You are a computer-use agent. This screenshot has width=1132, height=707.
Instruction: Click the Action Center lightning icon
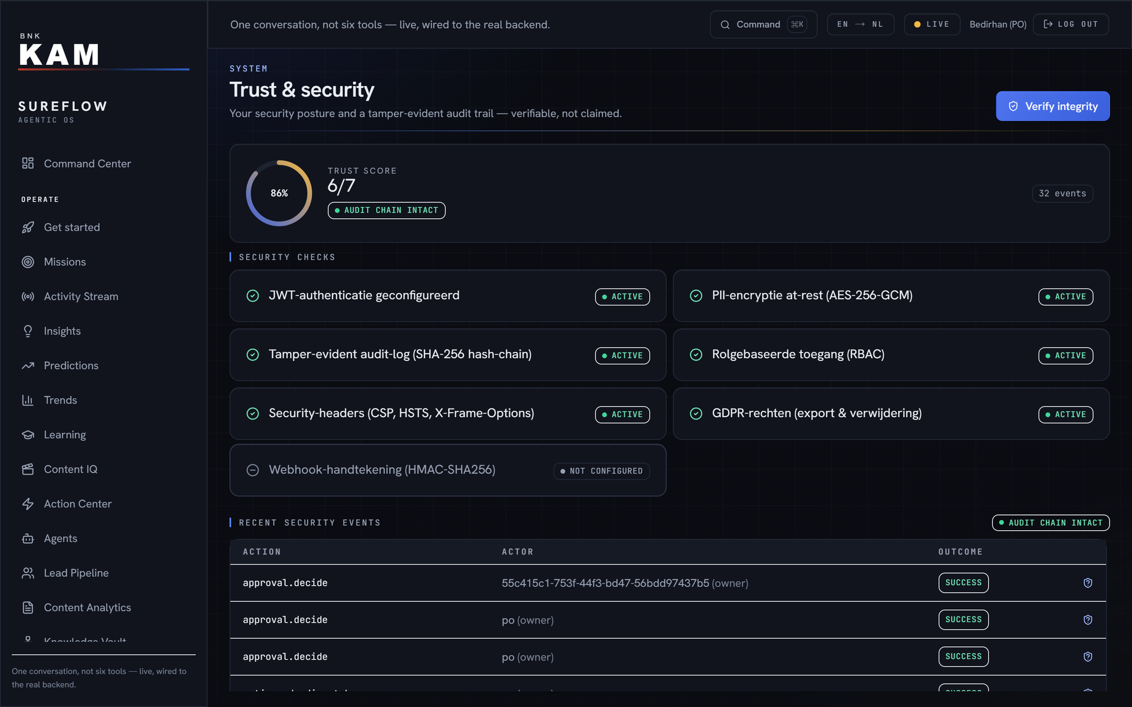[28, 504]
